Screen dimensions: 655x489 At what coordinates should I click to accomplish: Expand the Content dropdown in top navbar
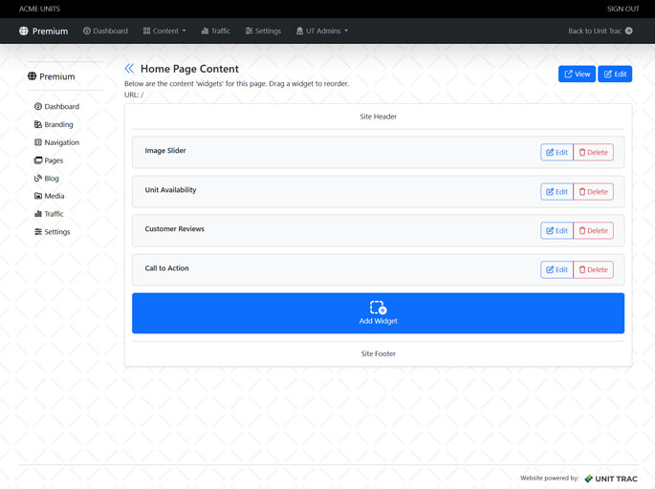click(164, 32)
